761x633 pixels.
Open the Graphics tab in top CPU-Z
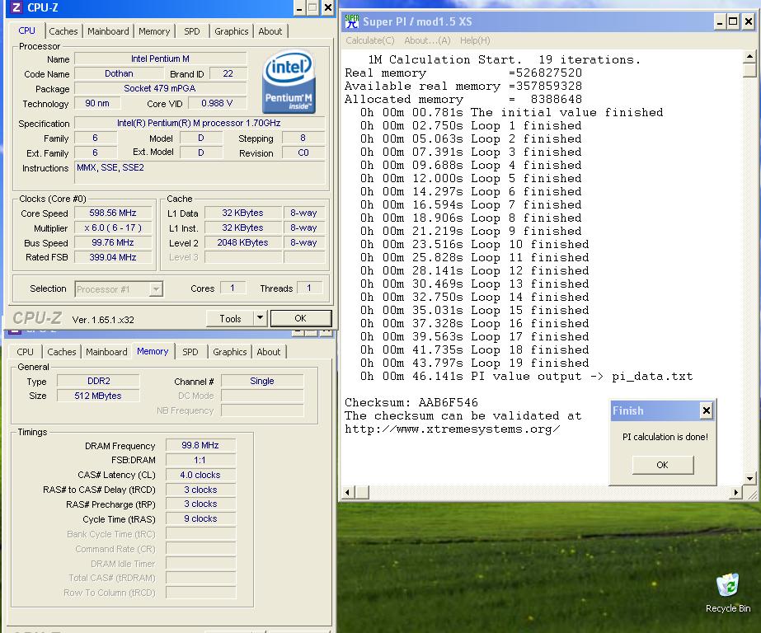pos(232,31)
